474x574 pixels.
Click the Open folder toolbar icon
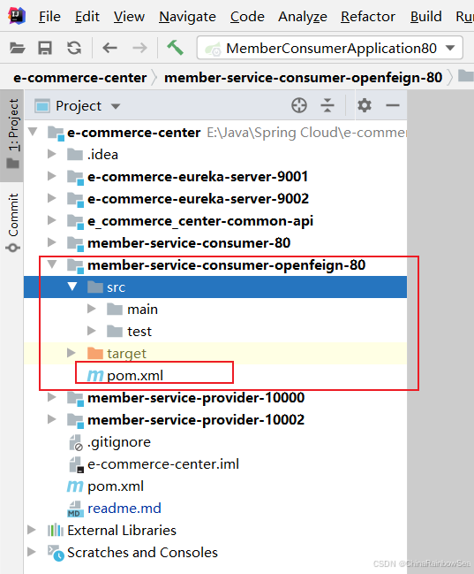[x=17, y=48]
